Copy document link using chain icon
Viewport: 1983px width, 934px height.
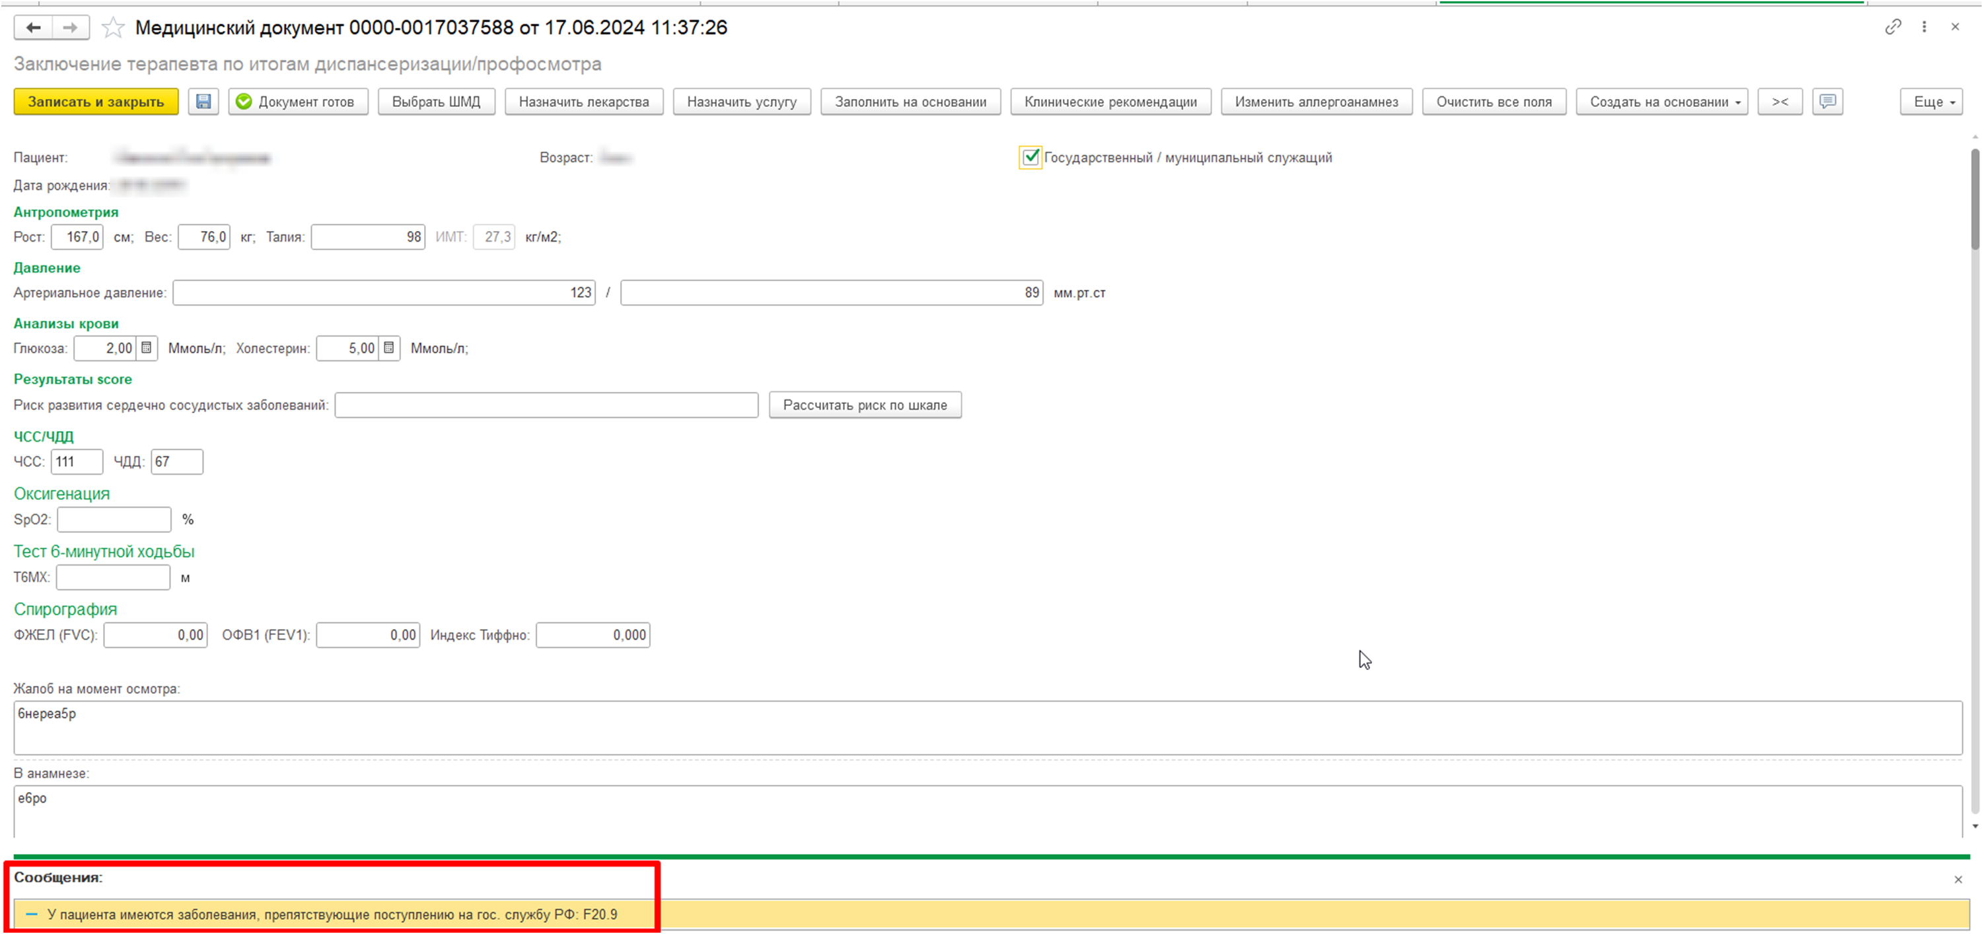(1893, 27)
